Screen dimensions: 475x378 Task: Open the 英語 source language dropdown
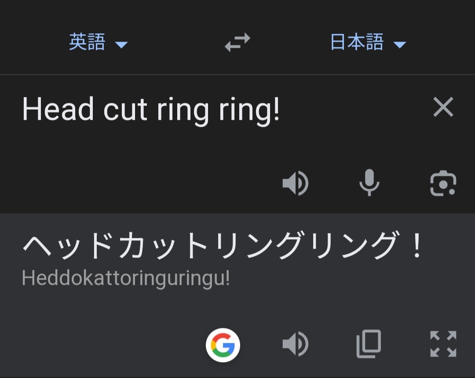point(99,42)
